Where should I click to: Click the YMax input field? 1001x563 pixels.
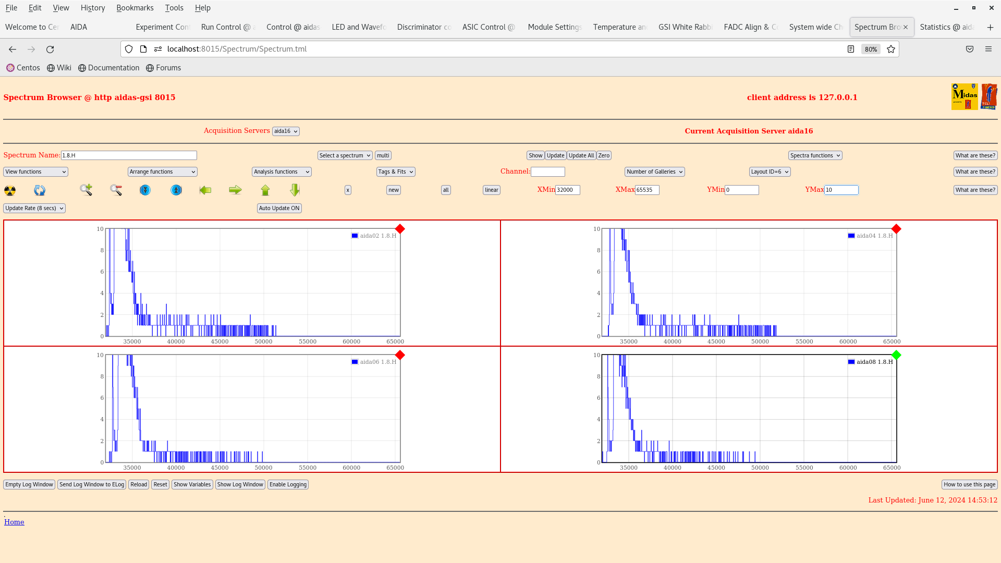[x=841, y=190]
